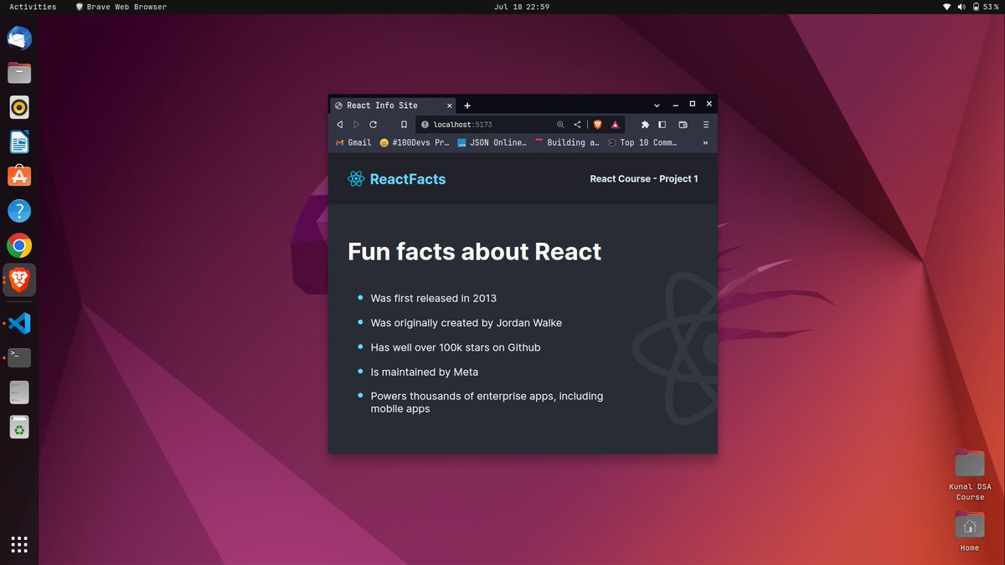Focus Brave browser from the dock
Viewport: 1005px width, 565px height.
[x=19, y=280]
